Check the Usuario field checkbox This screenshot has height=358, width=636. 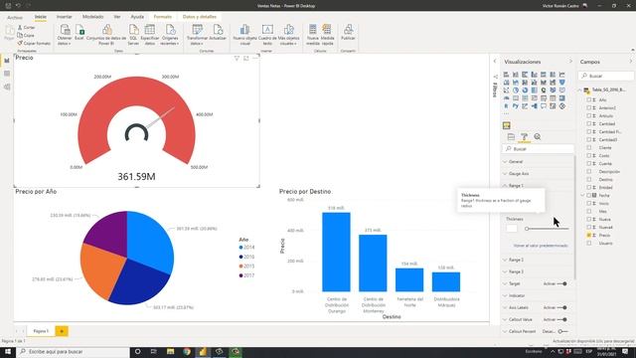588,243
